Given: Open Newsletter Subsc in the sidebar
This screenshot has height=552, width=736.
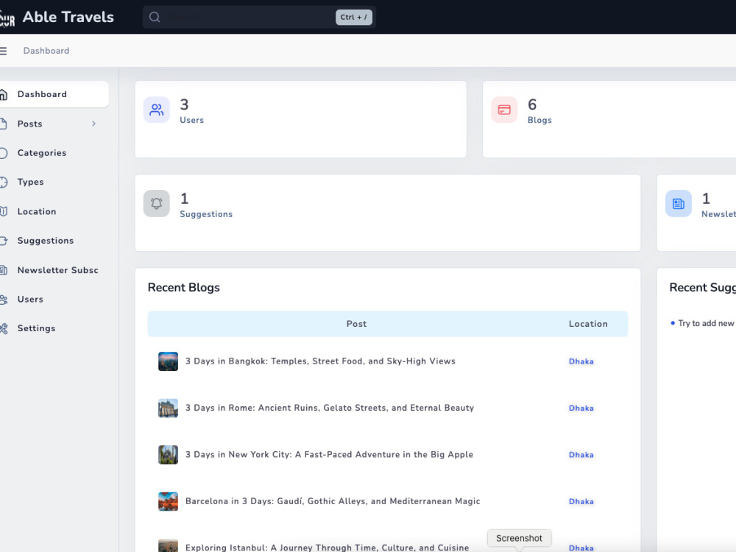Looking at the screenshot, I should [54, 270].
